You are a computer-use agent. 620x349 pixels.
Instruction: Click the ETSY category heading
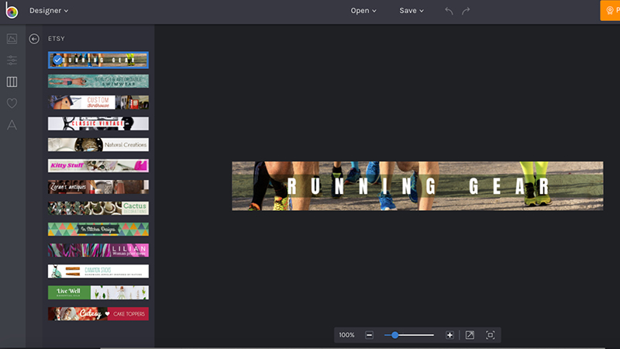pos(56,39)
